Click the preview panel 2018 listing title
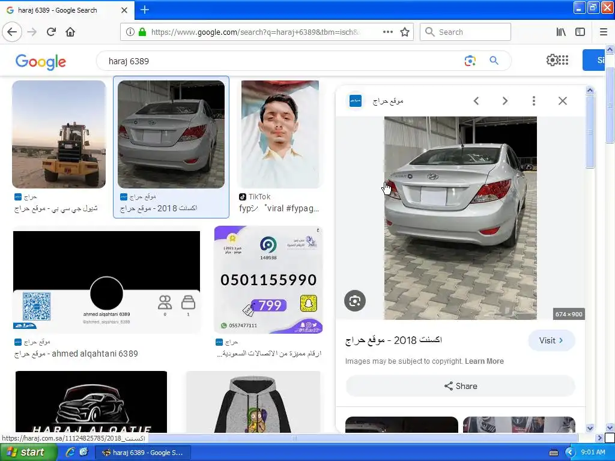The width and height of the screenshot is (615, 461). 393,340
